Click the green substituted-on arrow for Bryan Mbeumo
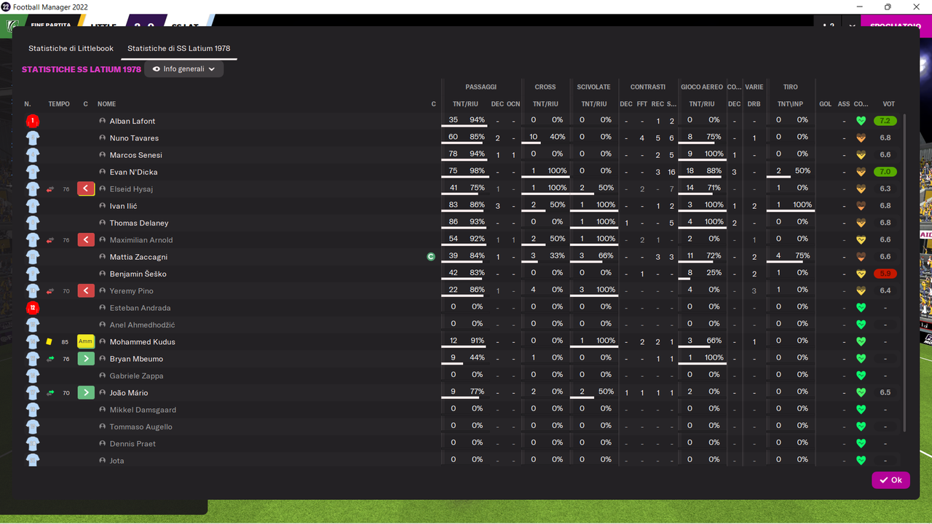Screen dimensions: 932x524 [86, 359]
